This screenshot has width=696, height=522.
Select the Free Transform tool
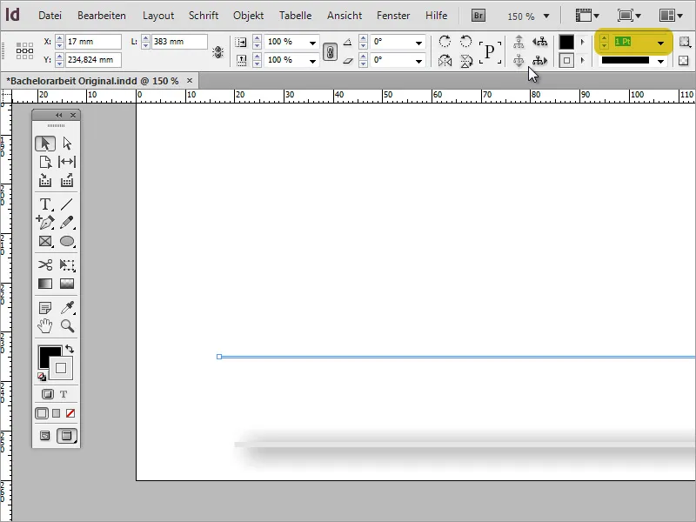tap(67, 265)
